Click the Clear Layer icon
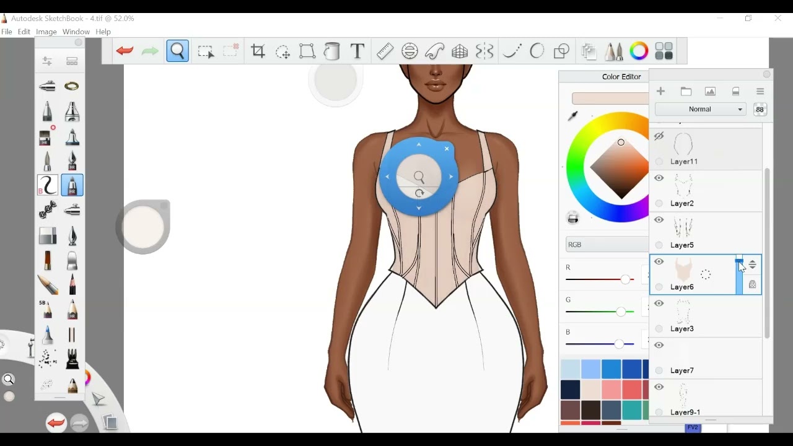Screen dimensions: 793x446 736,92
